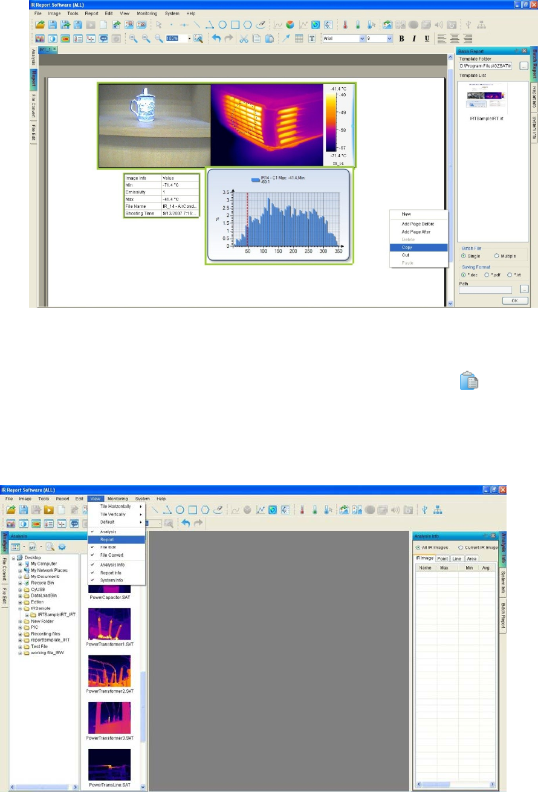Uncheck File Convert in the View menu
The height and width of the screenshot is (792, 538).
pos(116,555)
